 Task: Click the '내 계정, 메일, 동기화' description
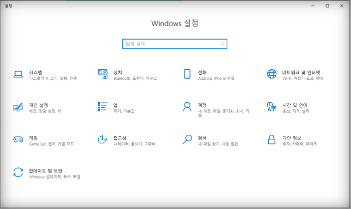(224, 113)
